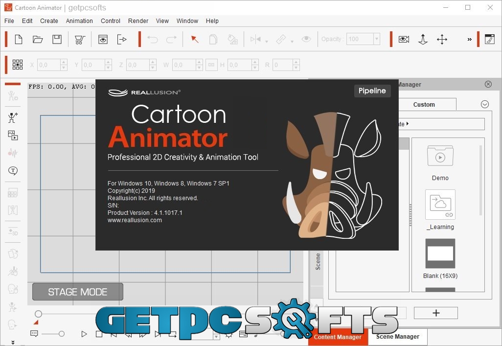
Task: Toggle the Visible eye icon in toolbar
Action: 306,39
